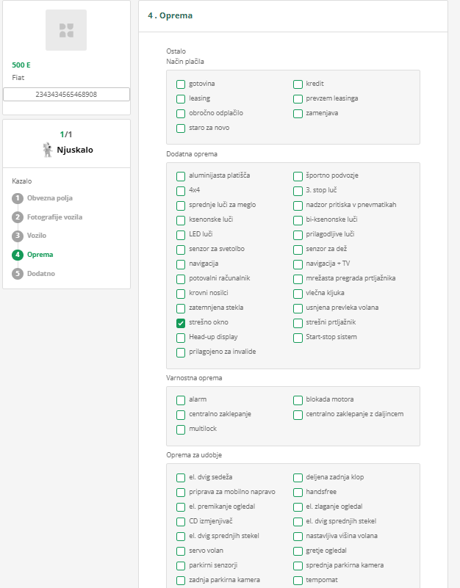Check the navigacija option
460x588 pixels.
181,264
